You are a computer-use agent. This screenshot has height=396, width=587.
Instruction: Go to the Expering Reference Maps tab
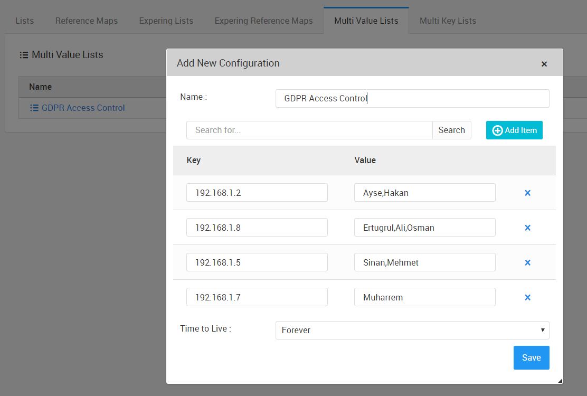263,21
